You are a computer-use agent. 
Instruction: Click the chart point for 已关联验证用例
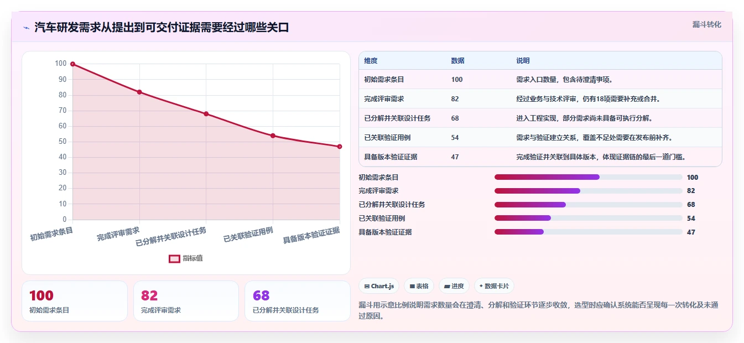273,136
